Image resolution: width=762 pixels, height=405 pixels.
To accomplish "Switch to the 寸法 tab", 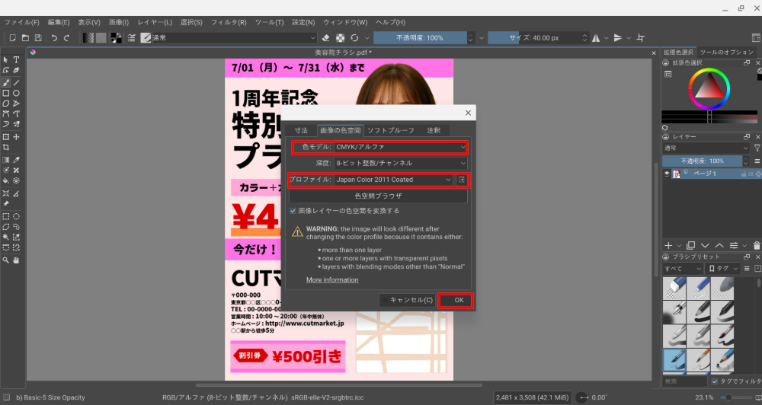I will coord(301,130).
